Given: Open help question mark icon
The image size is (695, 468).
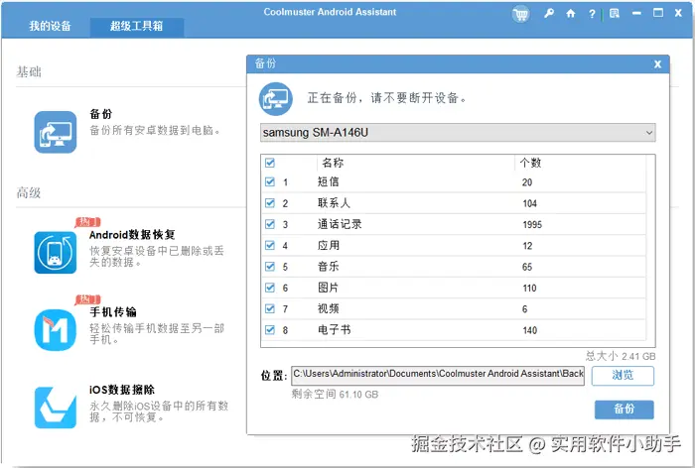Looking at the screenshot, I should [592, 14].
